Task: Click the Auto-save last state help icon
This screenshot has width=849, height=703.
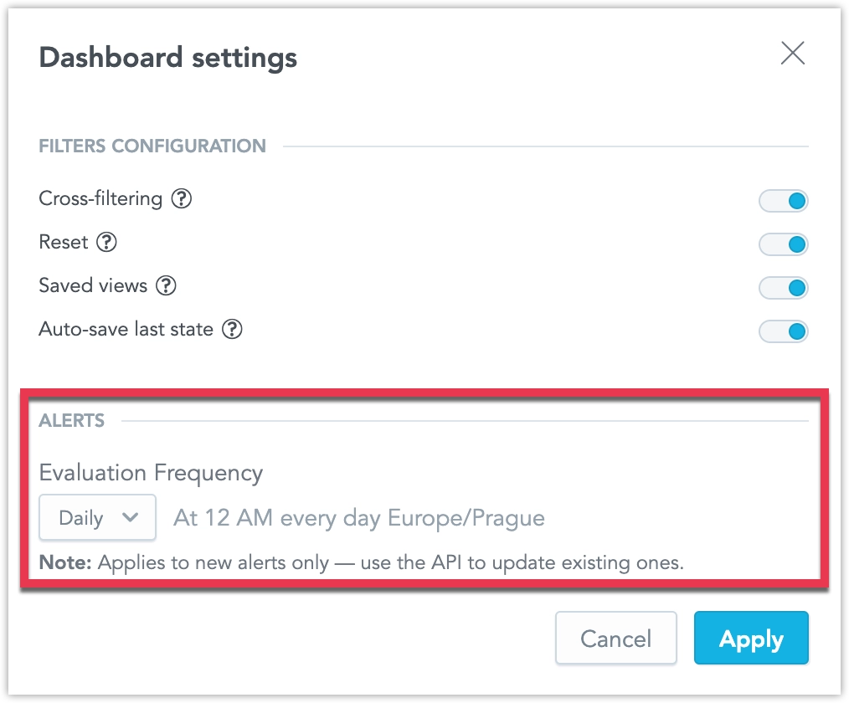Action: [234, 330]
